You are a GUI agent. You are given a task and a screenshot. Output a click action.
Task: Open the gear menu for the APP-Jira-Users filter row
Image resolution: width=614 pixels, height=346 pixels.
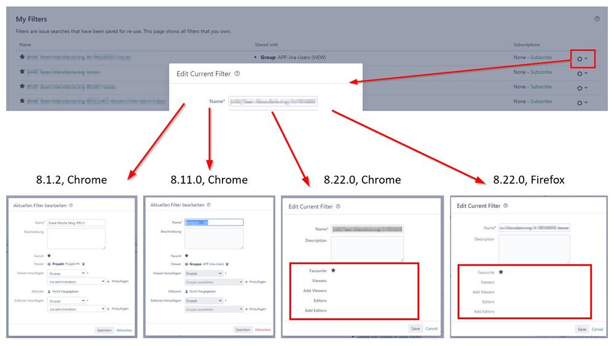pyautogui.click(x=582, y=59)
